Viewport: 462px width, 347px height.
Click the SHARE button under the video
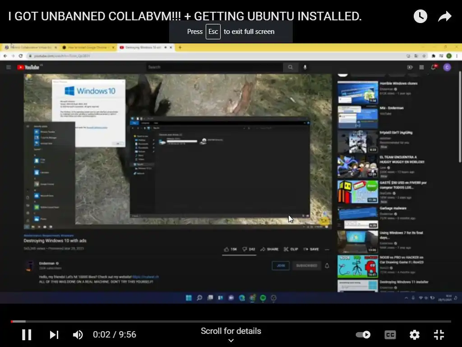(x=269, y=249)
